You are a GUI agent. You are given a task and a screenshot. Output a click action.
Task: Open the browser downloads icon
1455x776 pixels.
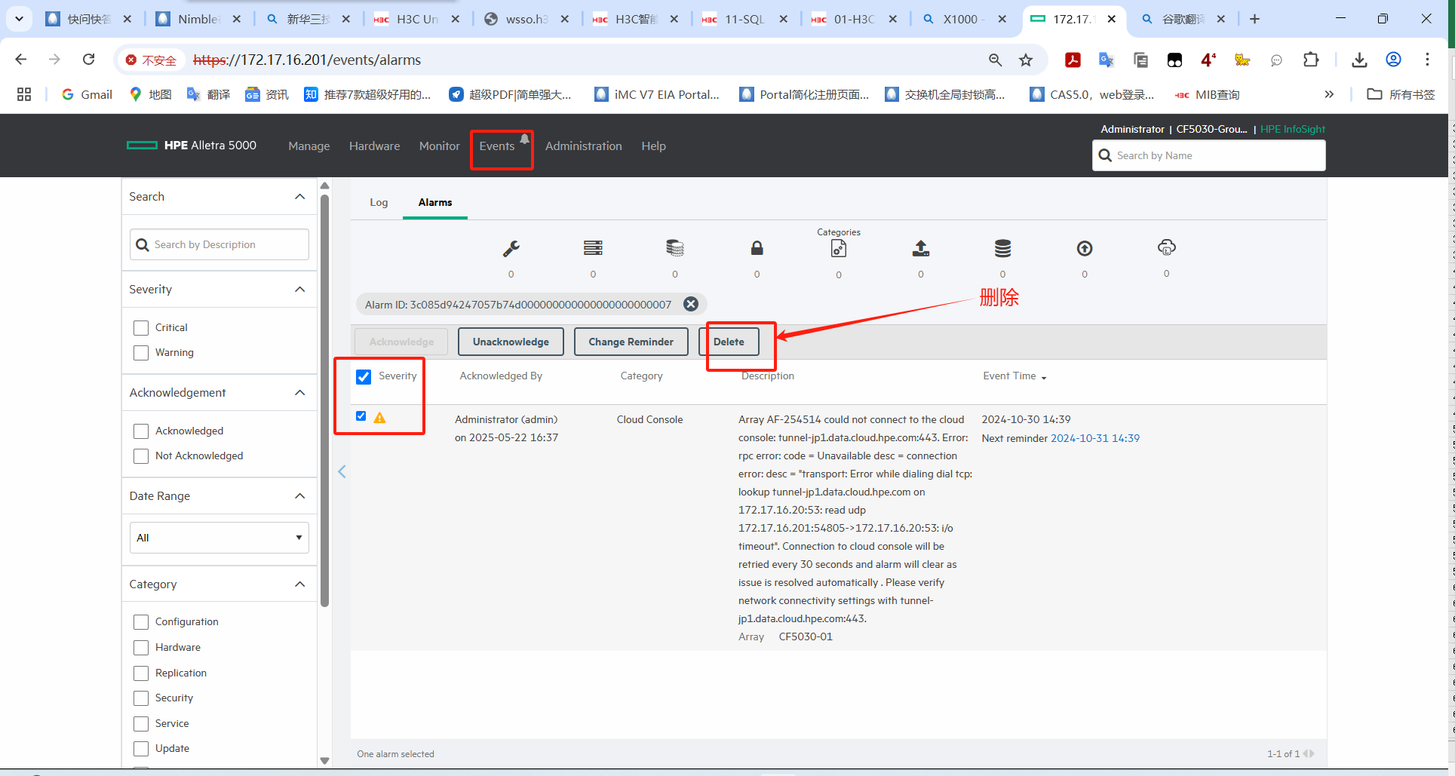[1359, 60]
